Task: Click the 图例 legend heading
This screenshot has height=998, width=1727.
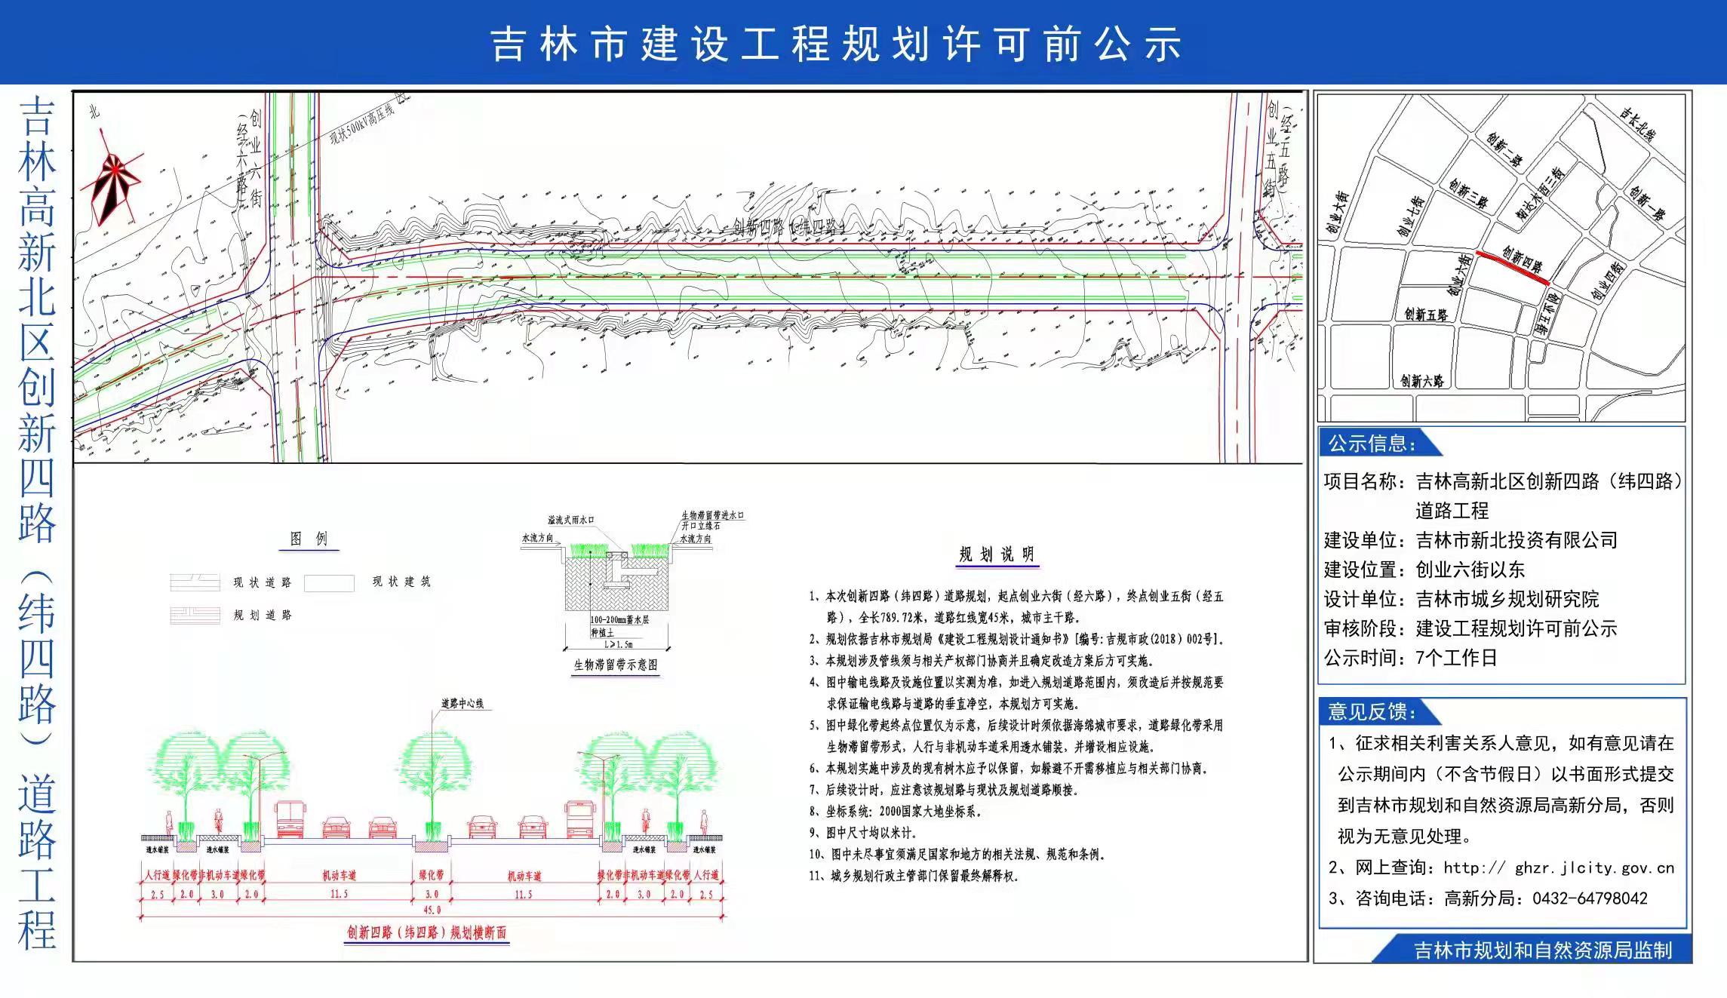Action: [309, 539]
